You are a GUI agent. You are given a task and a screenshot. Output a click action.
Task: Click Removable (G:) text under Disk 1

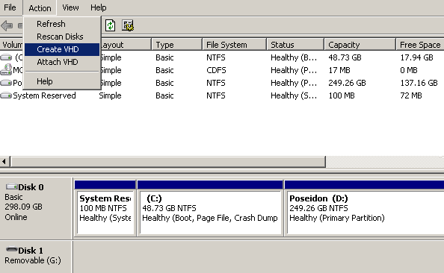[33, 260]
